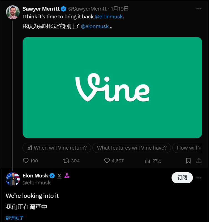Open Elon Musk's profile avatar
Image resolution: width=209 pixels, height=222 pixels.
[13, 179]
